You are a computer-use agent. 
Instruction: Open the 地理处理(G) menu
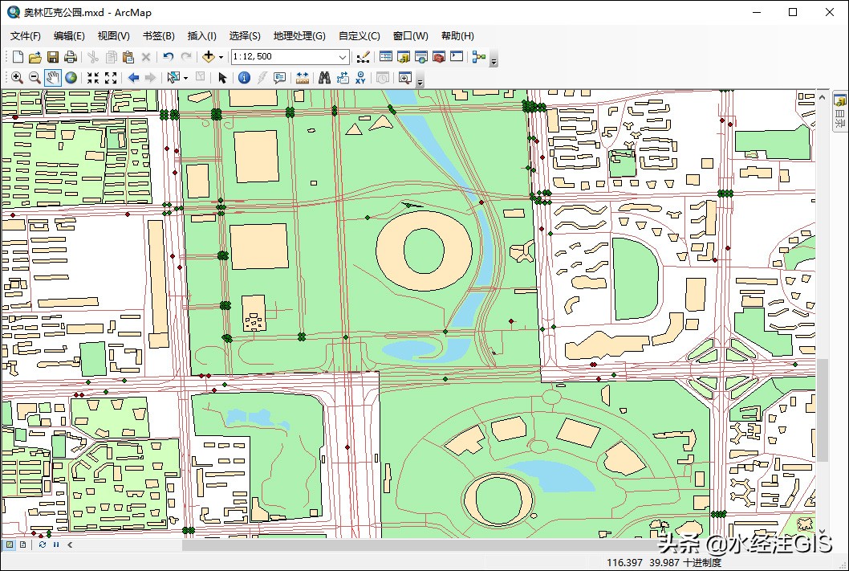(x=299, y=35)
